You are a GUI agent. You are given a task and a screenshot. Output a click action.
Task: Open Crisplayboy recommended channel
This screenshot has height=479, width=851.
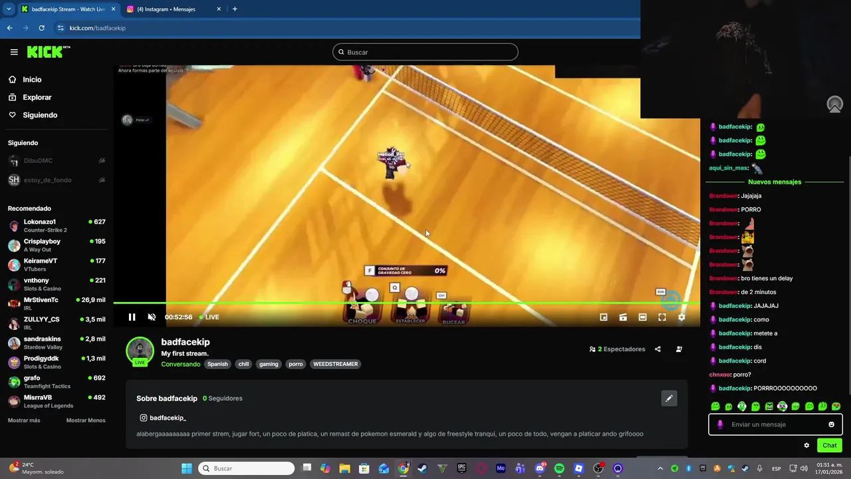pos(57,245)
